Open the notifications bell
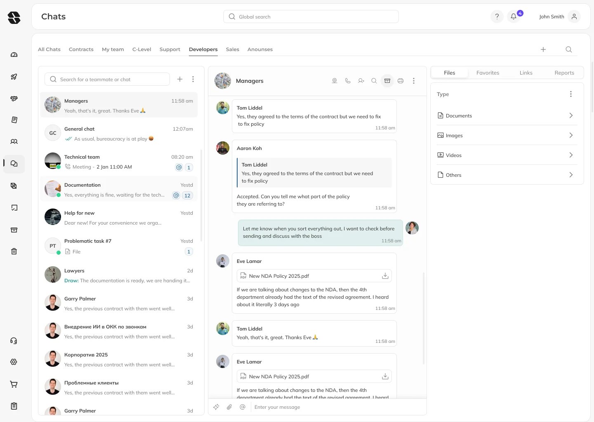This screenshot has height=422, width=594. pyautogui.click(x=514, y=16)
